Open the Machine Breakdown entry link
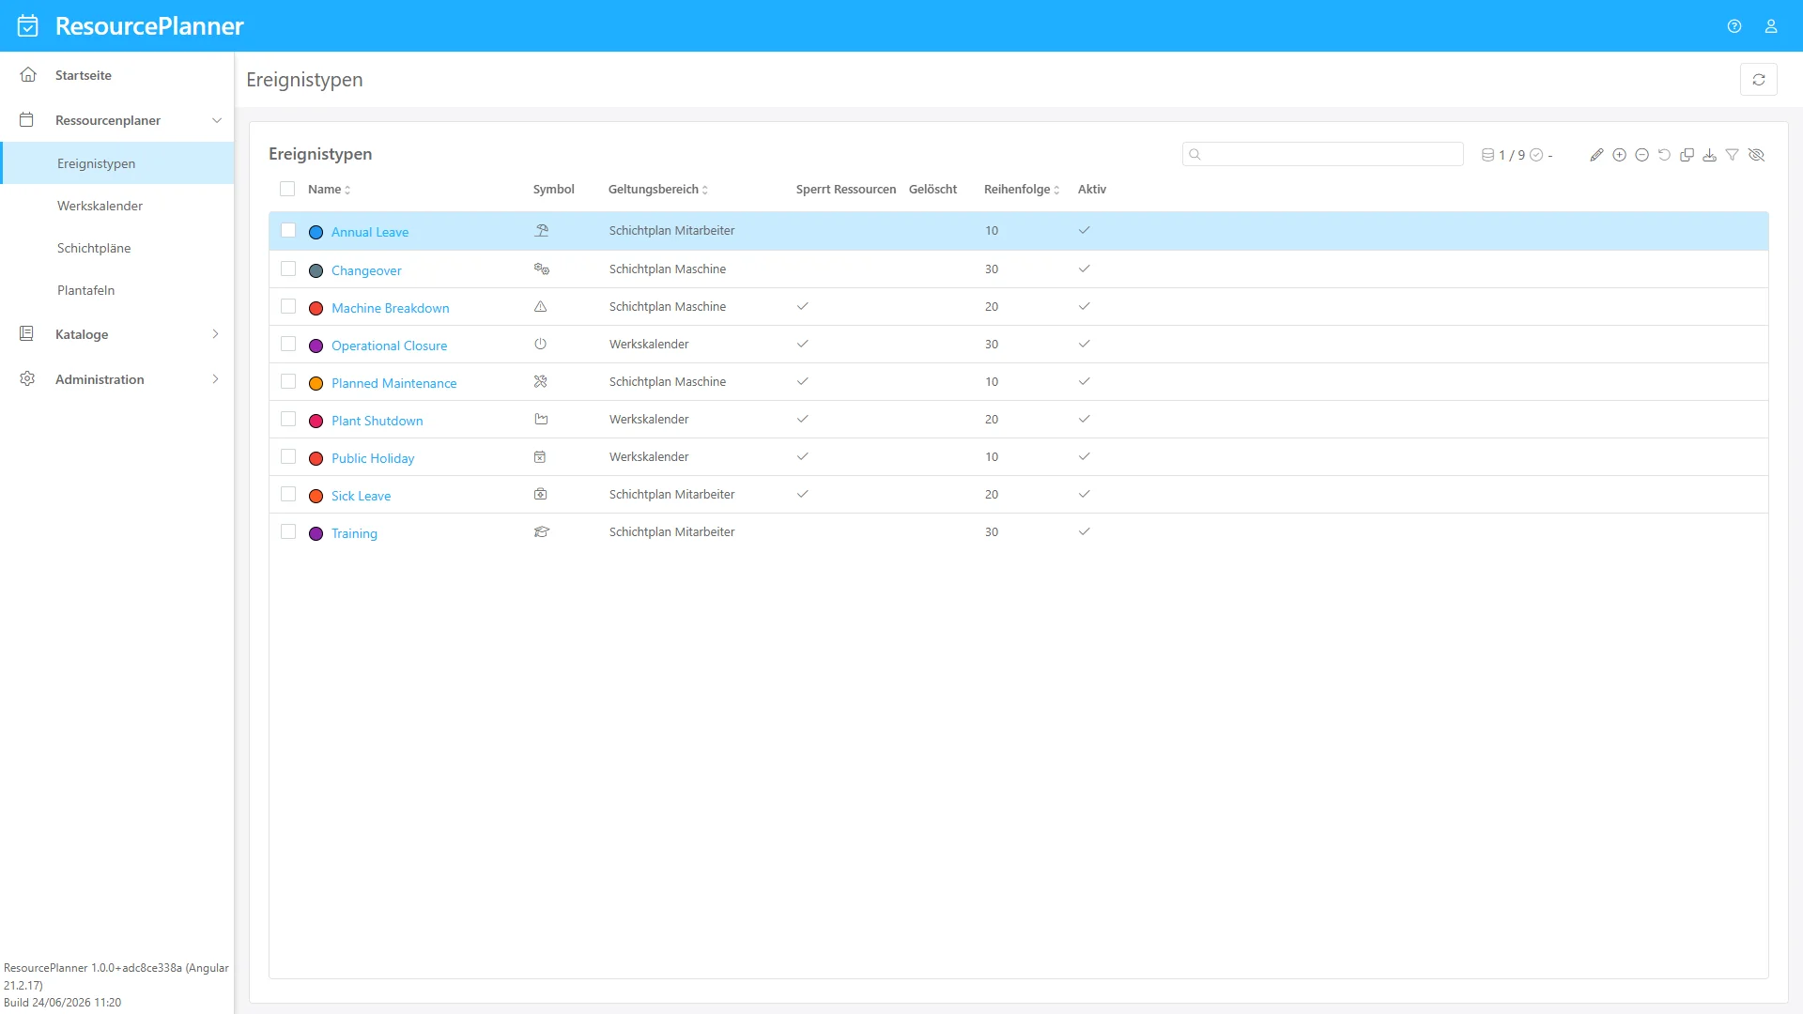 tap(390, 308)
